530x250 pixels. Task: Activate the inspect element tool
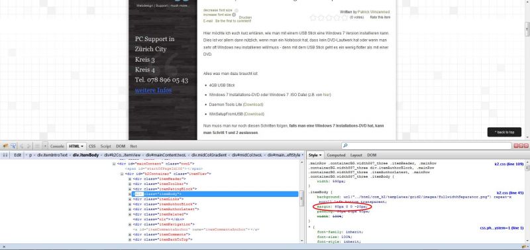13,146
